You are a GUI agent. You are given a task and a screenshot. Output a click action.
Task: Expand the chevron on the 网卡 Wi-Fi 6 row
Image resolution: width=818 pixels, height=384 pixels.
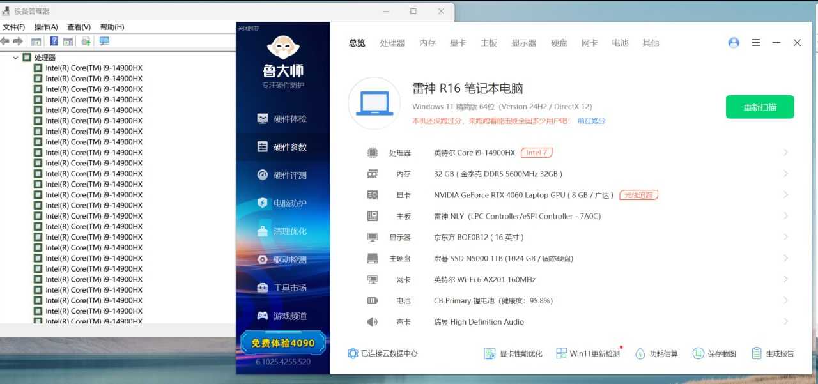click(785, 279)
